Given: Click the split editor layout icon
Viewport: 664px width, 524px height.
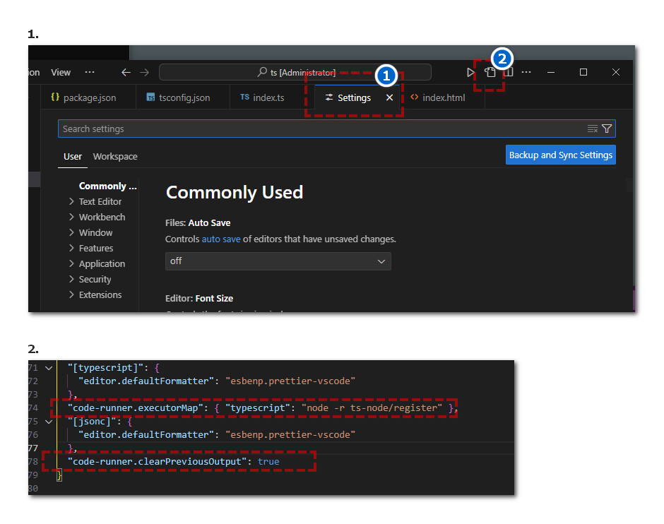Looking at the screenshot, I should point(508,72).
